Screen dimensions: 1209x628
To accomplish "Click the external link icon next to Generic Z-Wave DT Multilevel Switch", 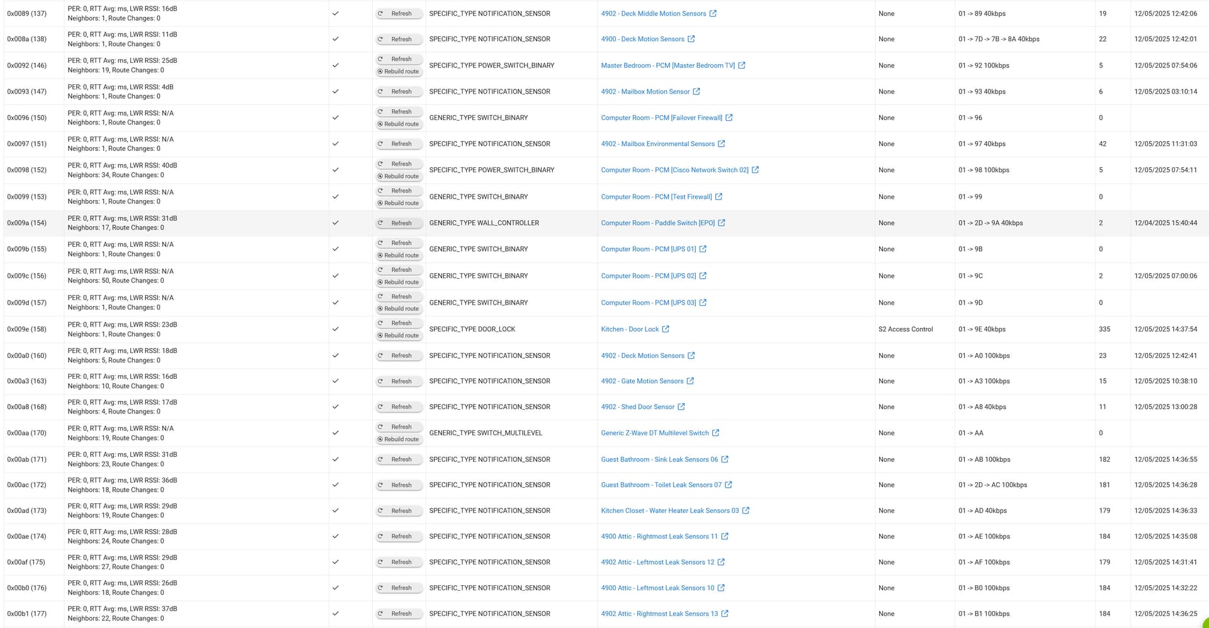I will point(717,433).
